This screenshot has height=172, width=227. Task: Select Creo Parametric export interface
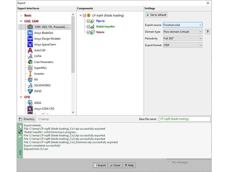point(44,62)
